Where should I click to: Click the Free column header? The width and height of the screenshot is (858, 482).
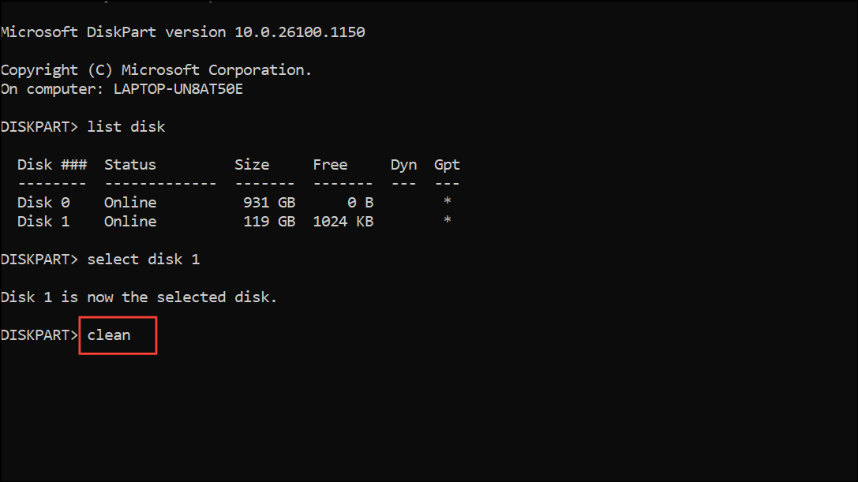pos(330,165)
